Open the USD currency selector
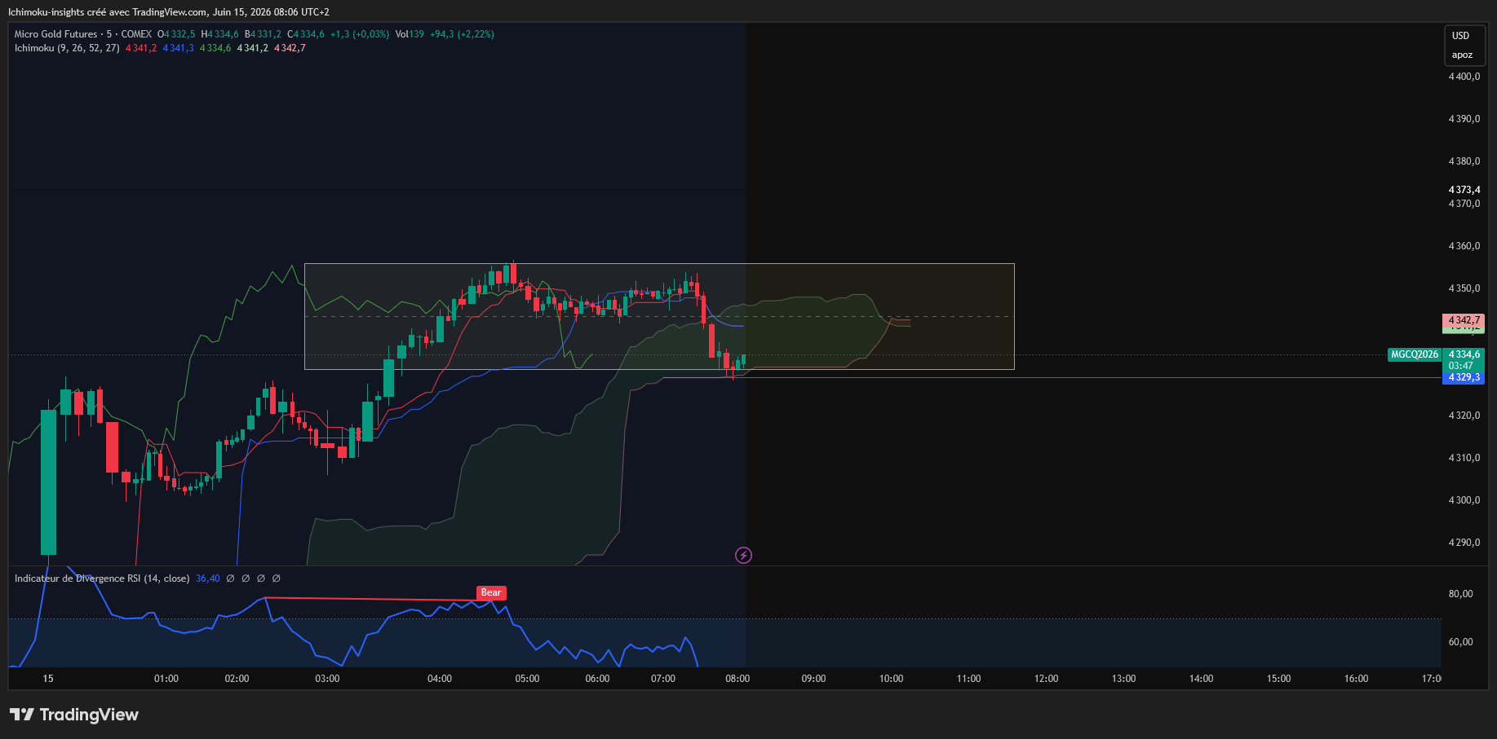 tap(1460, 36)
